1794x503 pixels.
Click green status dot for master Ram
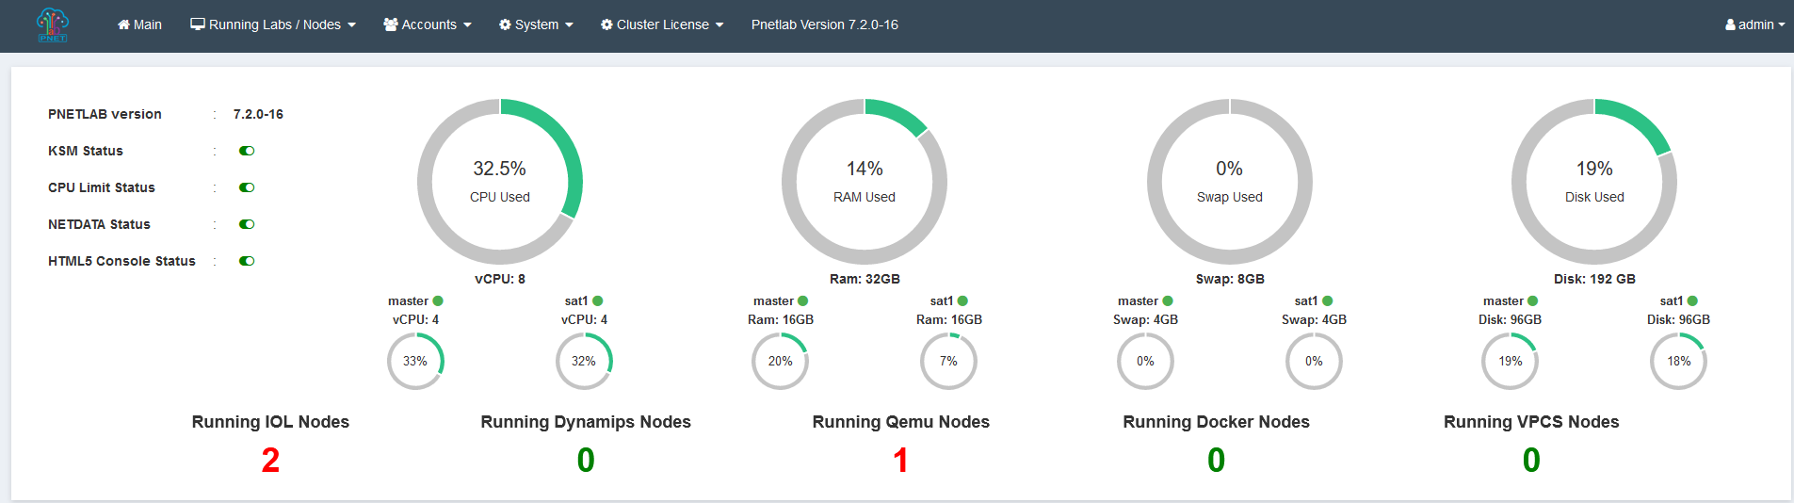(x=803, y=301)
